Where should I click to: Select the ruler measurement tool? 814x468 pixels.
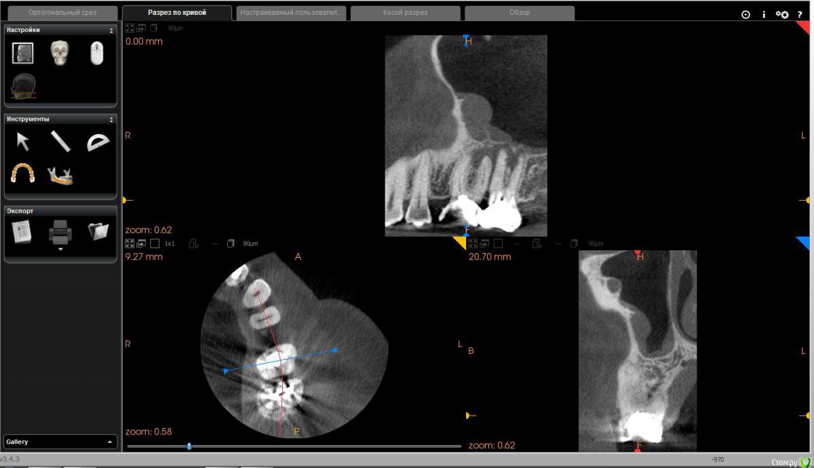(60, 141)
